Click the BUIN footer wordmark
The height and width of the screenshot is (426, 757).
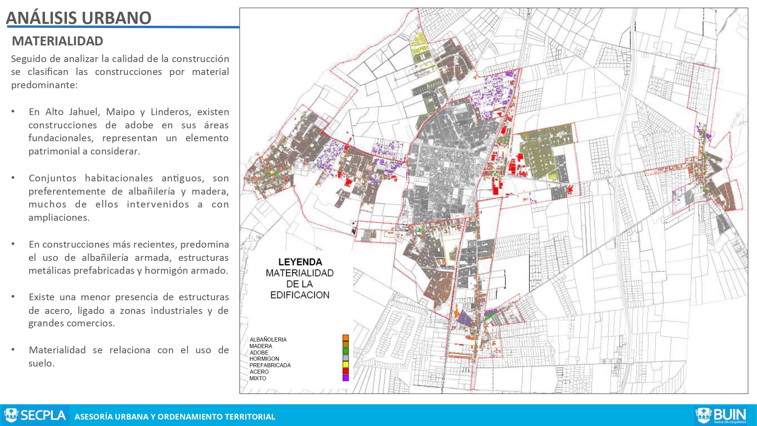tap(730, 414)
